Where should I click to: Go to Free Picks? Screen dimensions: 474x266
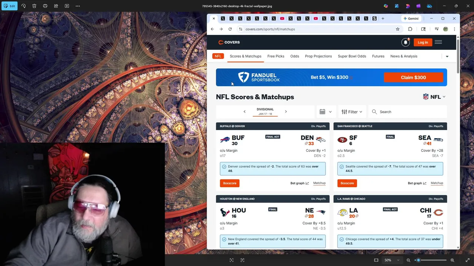pyautogui.click(x=276, y=56)
